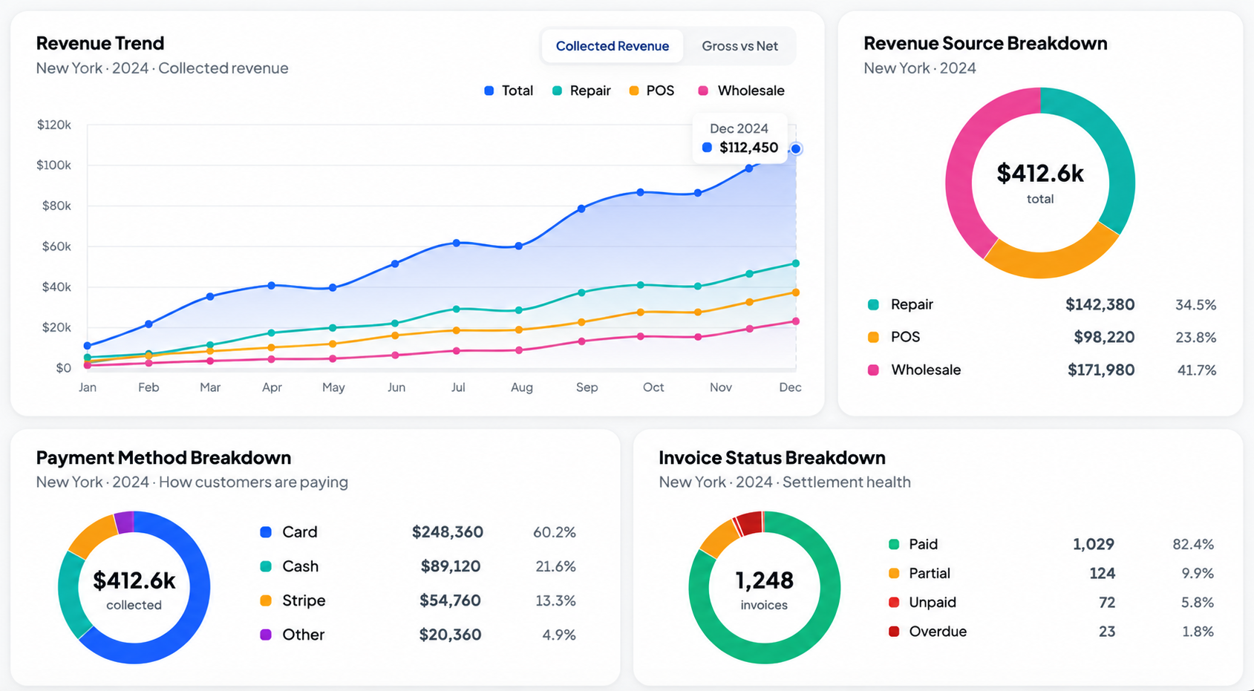Viewport: 1254px width, 691px height.
Task: Click the blue swatch beside Card
Action: 266,532
